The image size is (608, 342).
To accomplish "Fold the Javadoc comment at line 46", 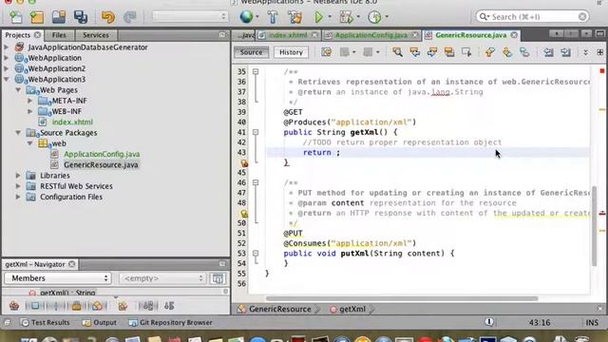I will 256,182.
